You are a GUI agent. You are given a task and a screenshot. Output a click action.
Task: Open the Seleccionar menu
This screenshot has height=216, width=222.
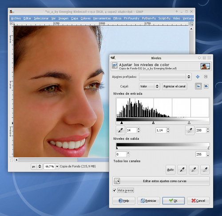41,18
